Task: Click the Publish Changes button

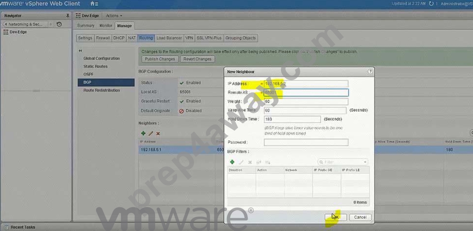Action: click(x=160, y=59)
